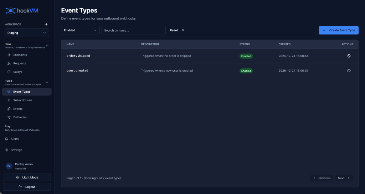The image size is (365, 194).
Task: Click the plus icon beside Workspace
Action: (x=46, y=25)
